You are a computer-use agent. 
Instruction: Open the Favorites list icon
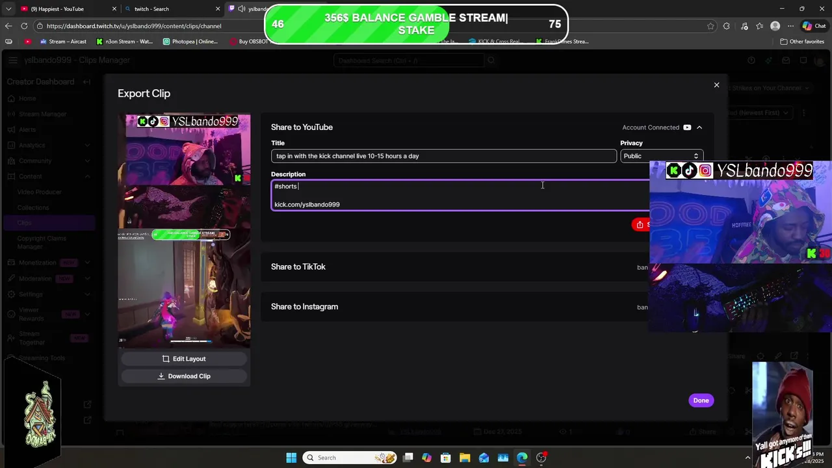point(759,26)
